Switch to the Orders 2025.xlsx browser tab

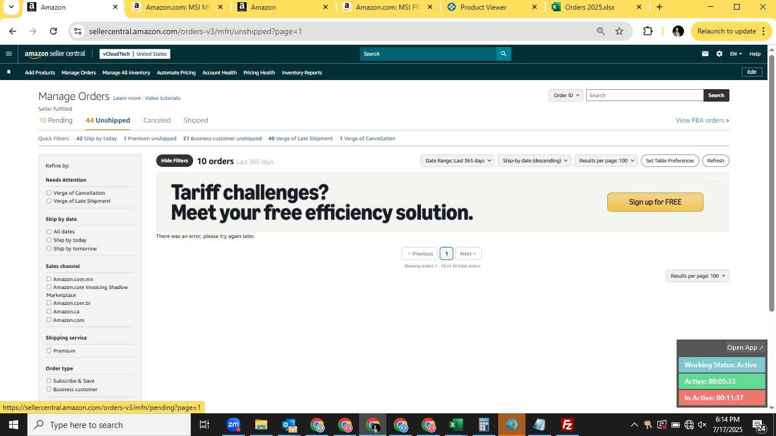coord(589,7)
